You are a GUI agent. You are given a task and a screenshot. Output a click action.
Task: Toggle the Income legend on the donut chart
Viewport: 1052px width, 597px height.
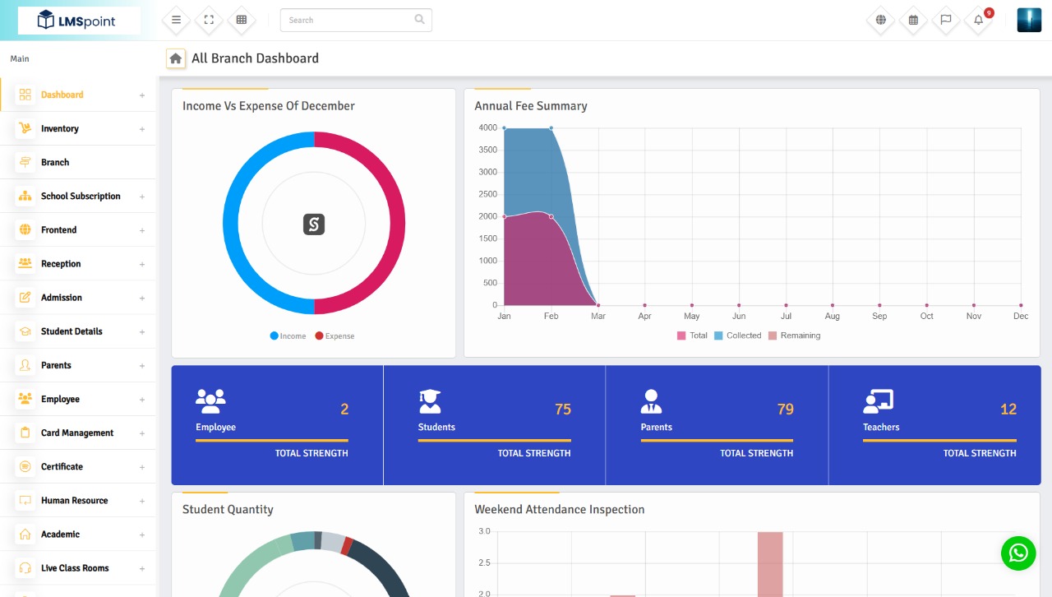[287, 336]
